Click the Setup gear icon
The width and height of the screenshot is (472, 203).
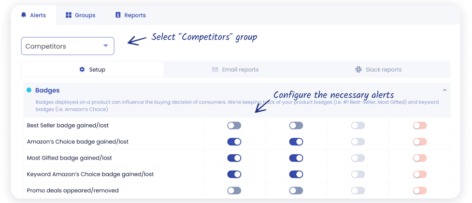[x=82, y=70]
